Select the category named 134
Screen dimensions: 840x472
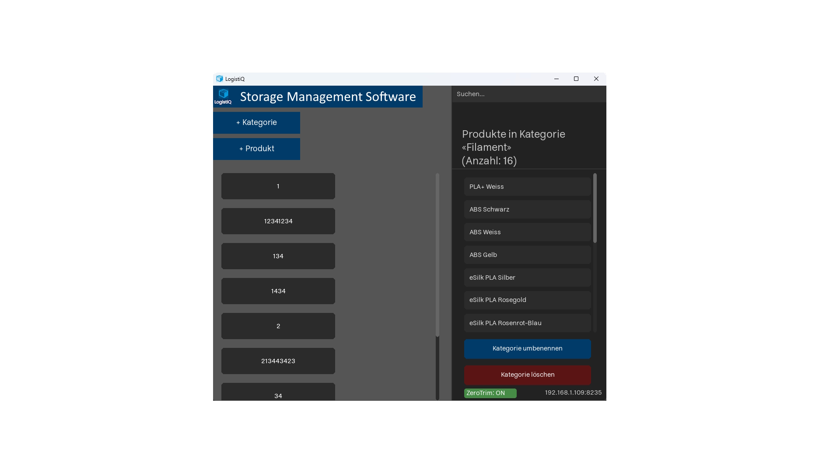click(278, 256)
